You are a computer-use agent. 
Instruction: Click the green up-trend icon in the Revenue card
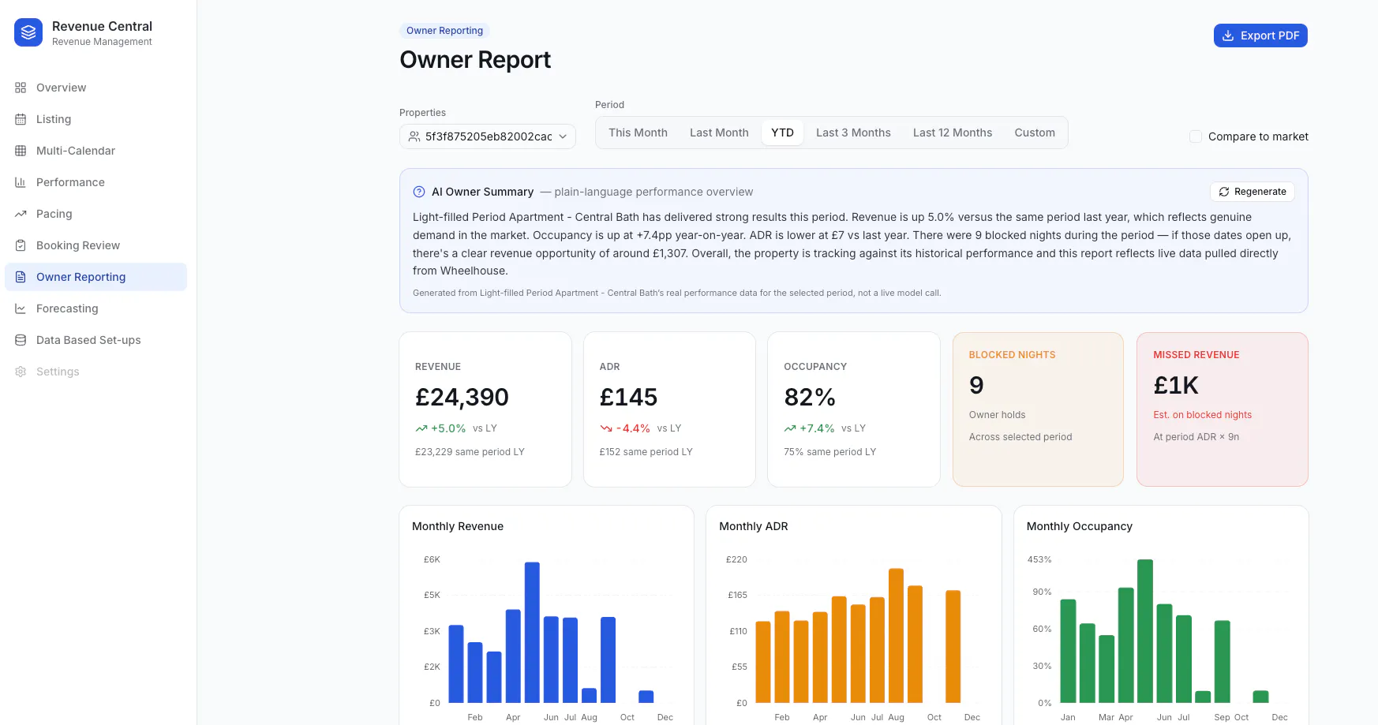tap(421, 428)
